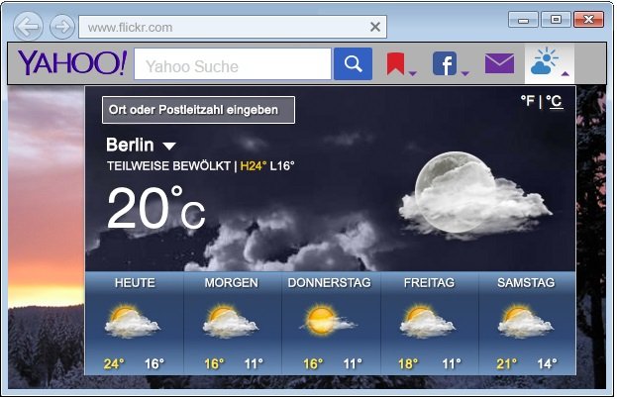Minimize the browser window
This screenshot has width=617, height=399.
coord(523,19)
